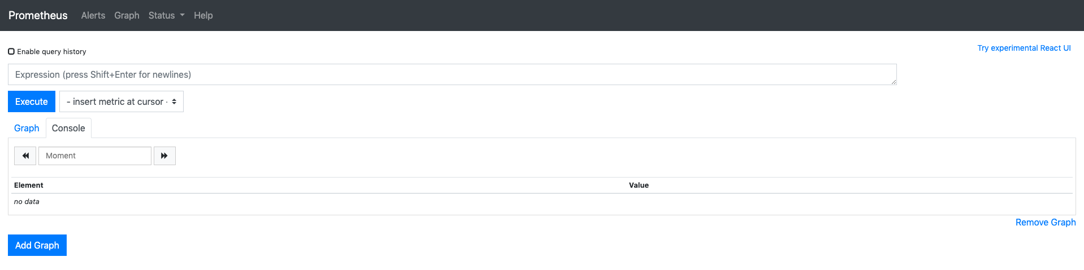1084x270 pixels.
Task: Switch to the Graph tab
Action: click(x=27, y=128)
